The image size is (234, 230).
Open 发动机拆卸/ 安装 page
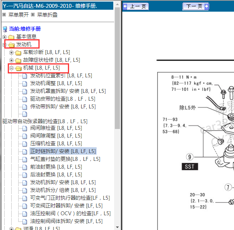tap(63, 182)
